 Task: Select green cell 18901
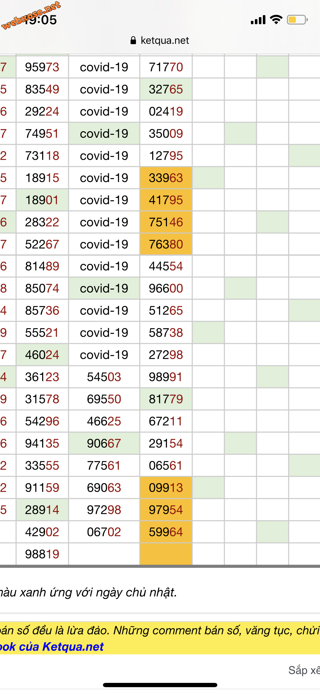pyautogui.click(x=42, y=200)
